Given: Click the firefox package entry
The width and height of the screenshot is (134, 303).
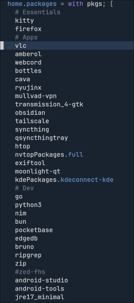Looking at the screenshot, I should pos(28,29).
